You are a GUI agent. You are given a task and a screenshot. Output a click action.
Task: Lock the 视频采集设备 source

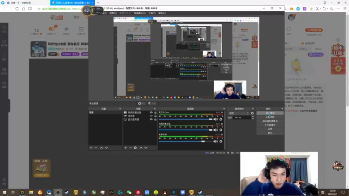click(x=155, y=112)
